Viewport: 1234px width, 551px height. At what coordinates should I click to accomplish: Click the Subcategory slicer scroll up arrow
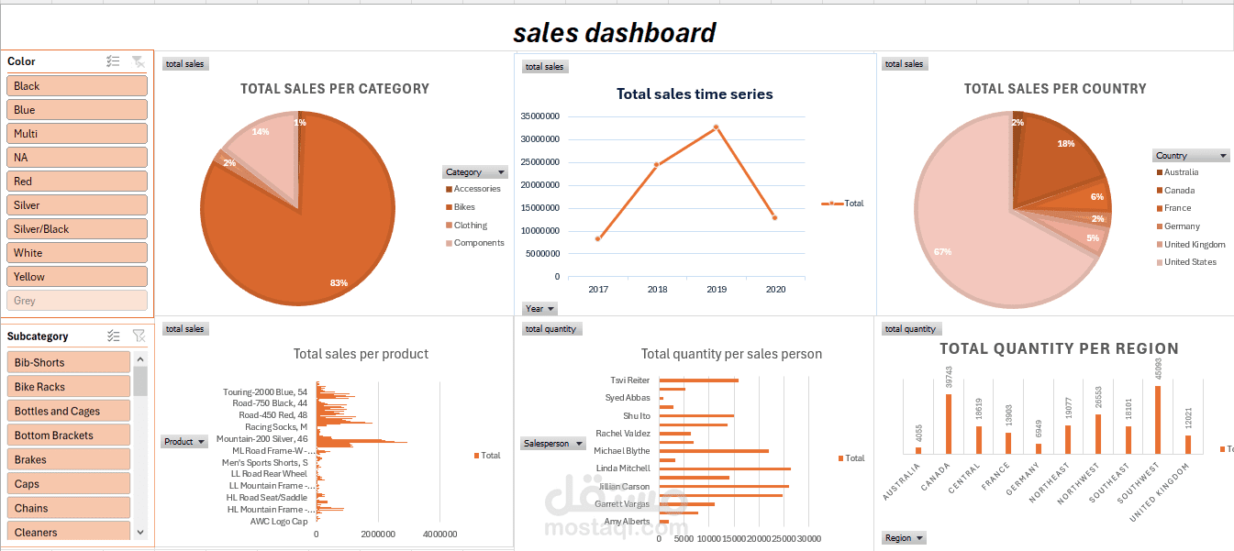click(140, 358)
